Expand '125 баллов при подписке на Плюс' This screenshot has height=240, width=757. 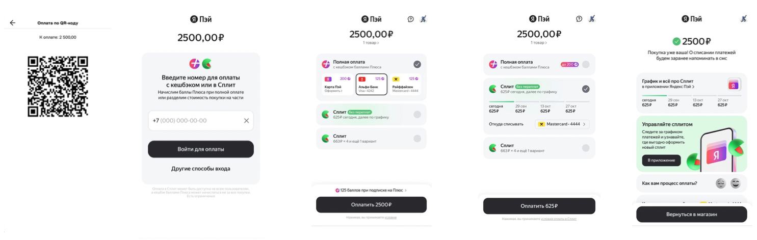click(x=371, y=191)
